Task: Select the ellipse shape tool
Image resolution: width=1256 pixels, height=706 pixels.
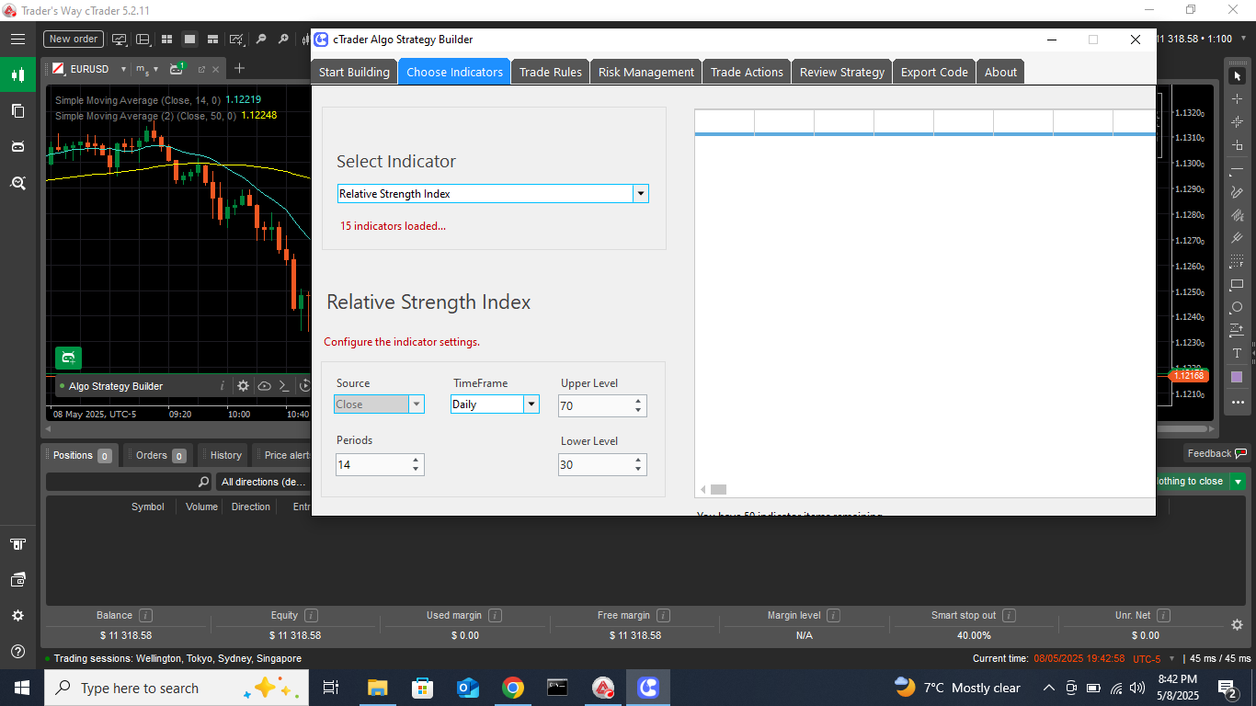Action: (1237, 307)
